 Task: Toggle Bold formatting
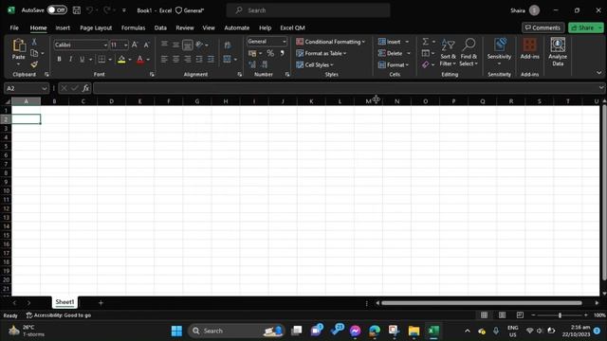pyautogui.click(x=59, y=59)
